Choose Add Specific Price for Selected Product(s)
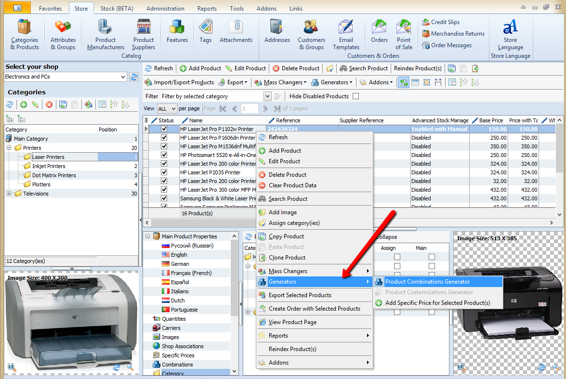Viewport: 566px width, 379px height. click(x=438, y=303)
